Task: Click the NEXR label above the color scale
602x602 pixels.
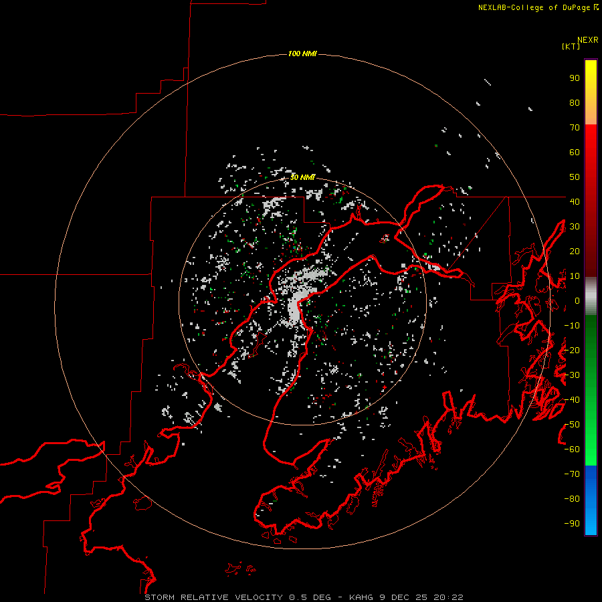Action: (x=588, y=40)
